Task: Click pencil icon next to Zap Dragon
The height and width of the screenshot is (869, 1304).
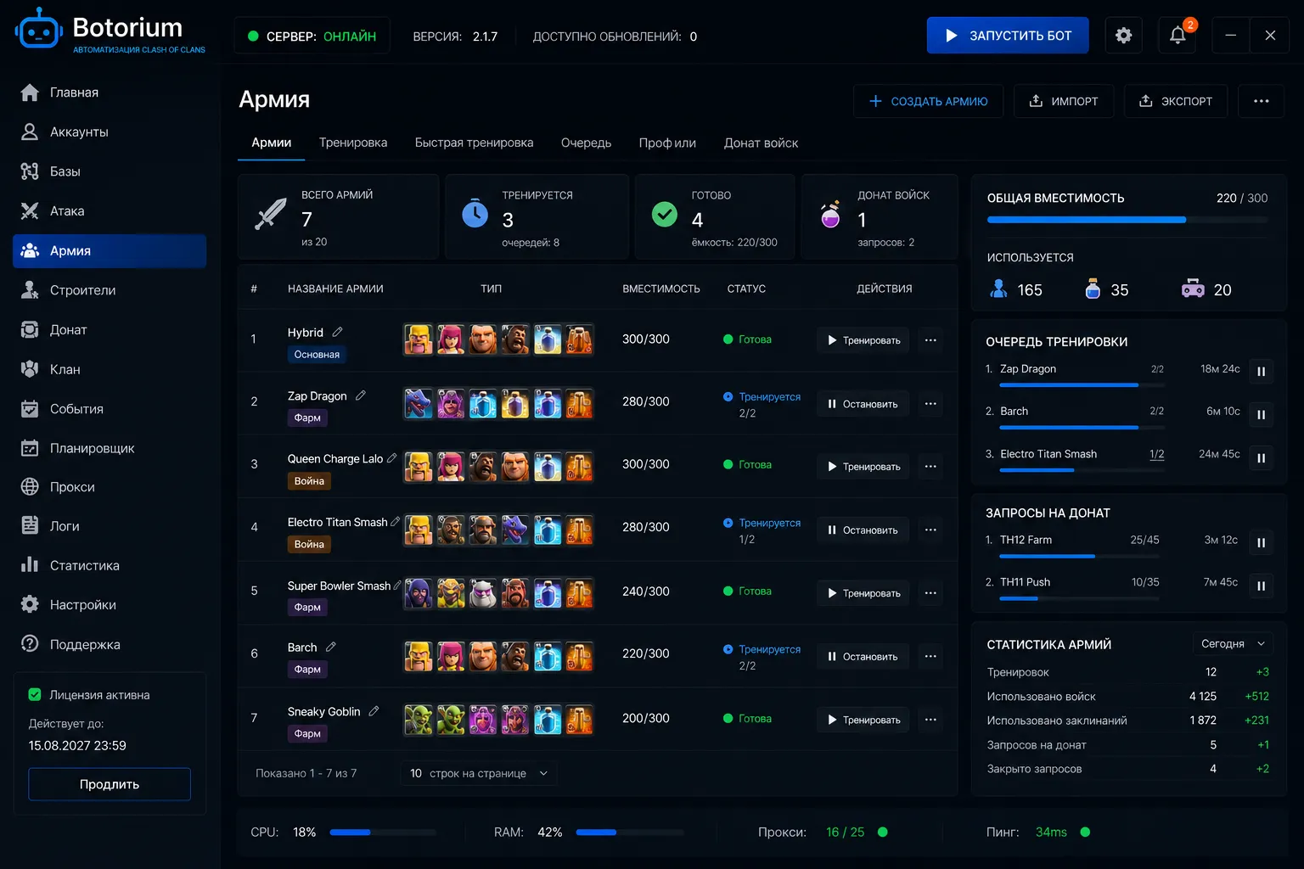Action: point(361,395)
